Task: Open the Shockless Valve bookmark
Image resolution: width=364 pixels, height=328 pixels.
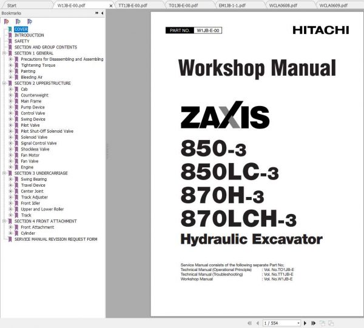Action: pyautogui.click(x=35, y=149)
